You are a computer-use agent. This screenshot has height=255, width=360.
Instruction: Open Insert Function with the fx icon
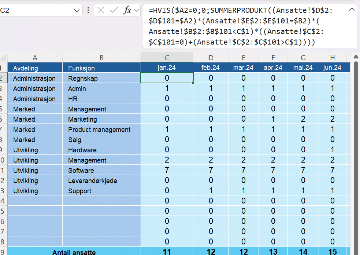point(127,10)
